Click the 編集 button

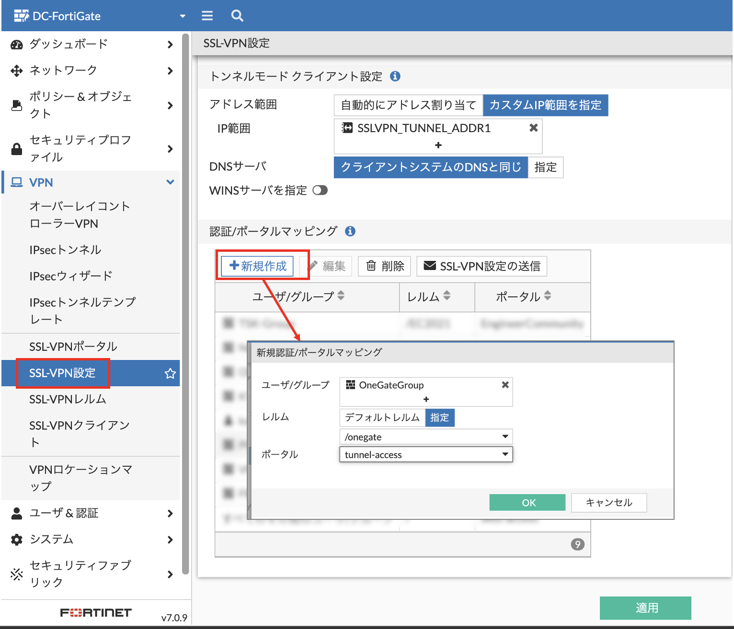pyautogui.click(x=326, y=266)
